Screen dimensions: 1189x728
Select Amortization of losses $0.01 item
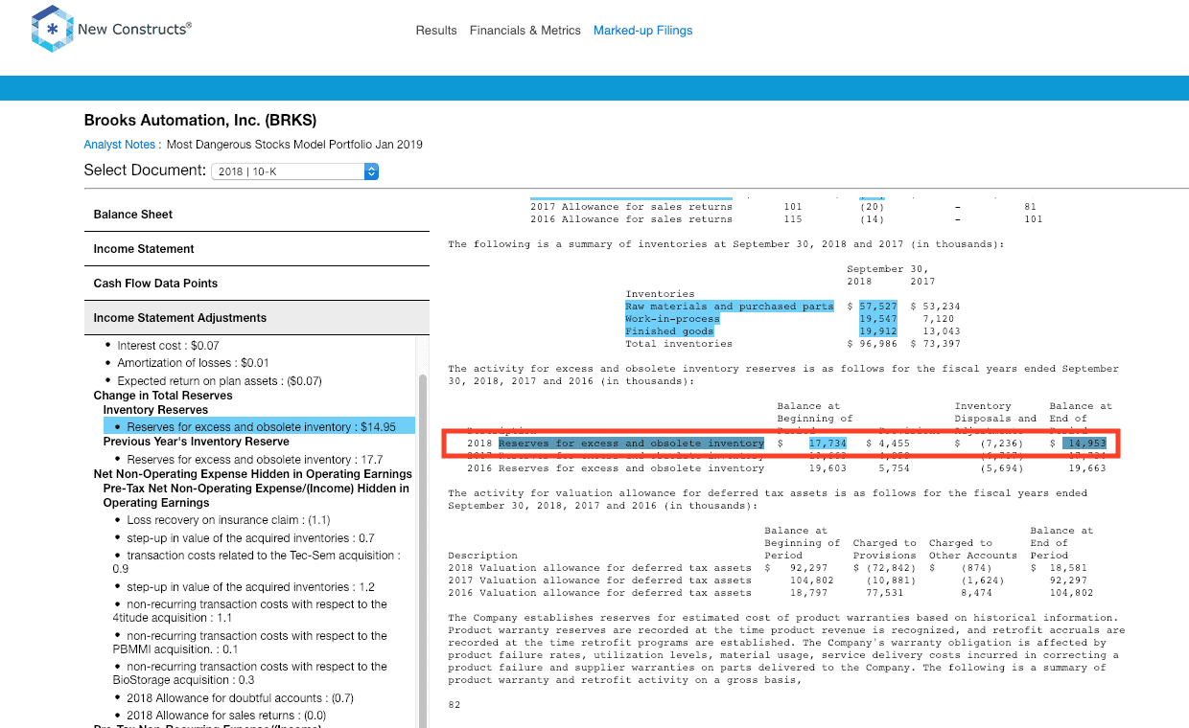(193, 363)
